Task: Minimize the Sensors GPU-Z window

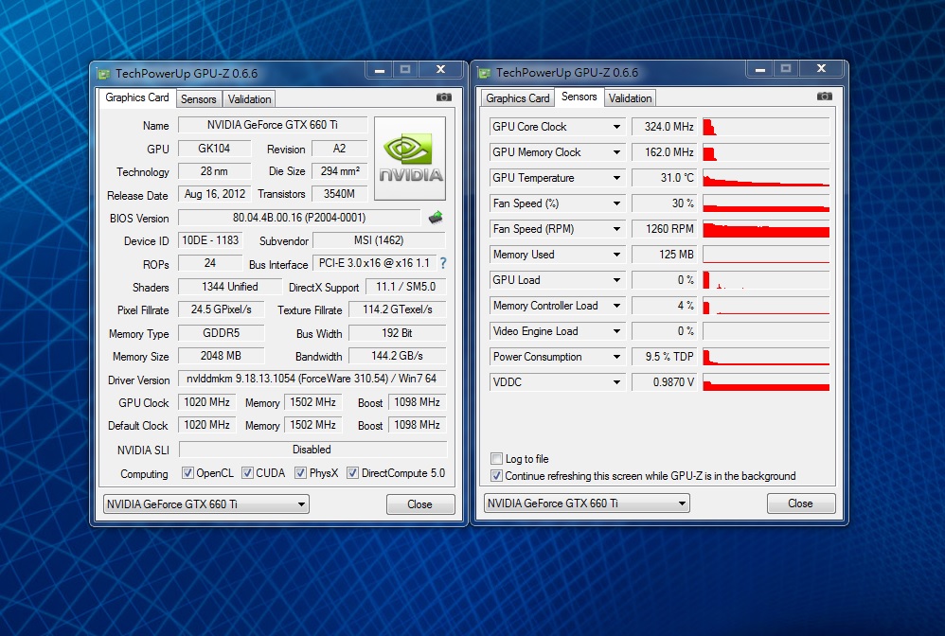Action: point(760,69)
